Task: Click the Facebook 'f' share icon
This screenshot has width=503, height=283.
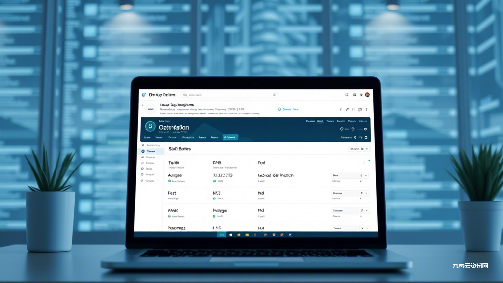Action: 341,109
